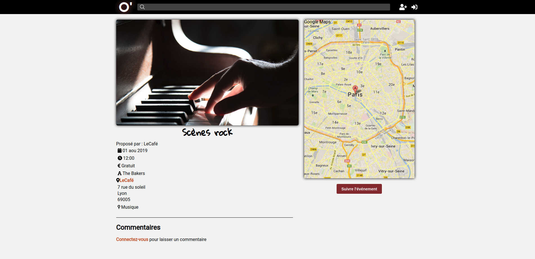Viewport: 535px width, 259px height.
Task: Click the clock icon next to 12:00
Action: 120,158
